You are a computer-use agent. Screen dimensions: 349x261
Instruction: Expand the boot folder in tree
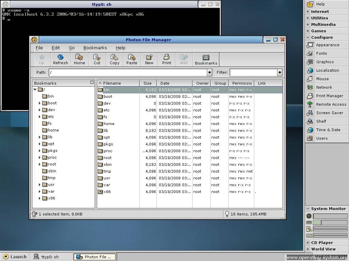pos(40,103)
